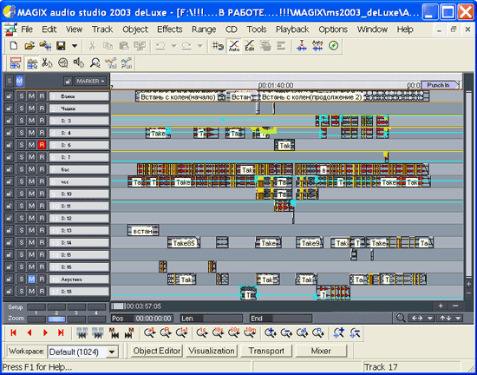Arm record on track S: 18
The width and height of the screenshot is (477, 375).
pos(42,292)
